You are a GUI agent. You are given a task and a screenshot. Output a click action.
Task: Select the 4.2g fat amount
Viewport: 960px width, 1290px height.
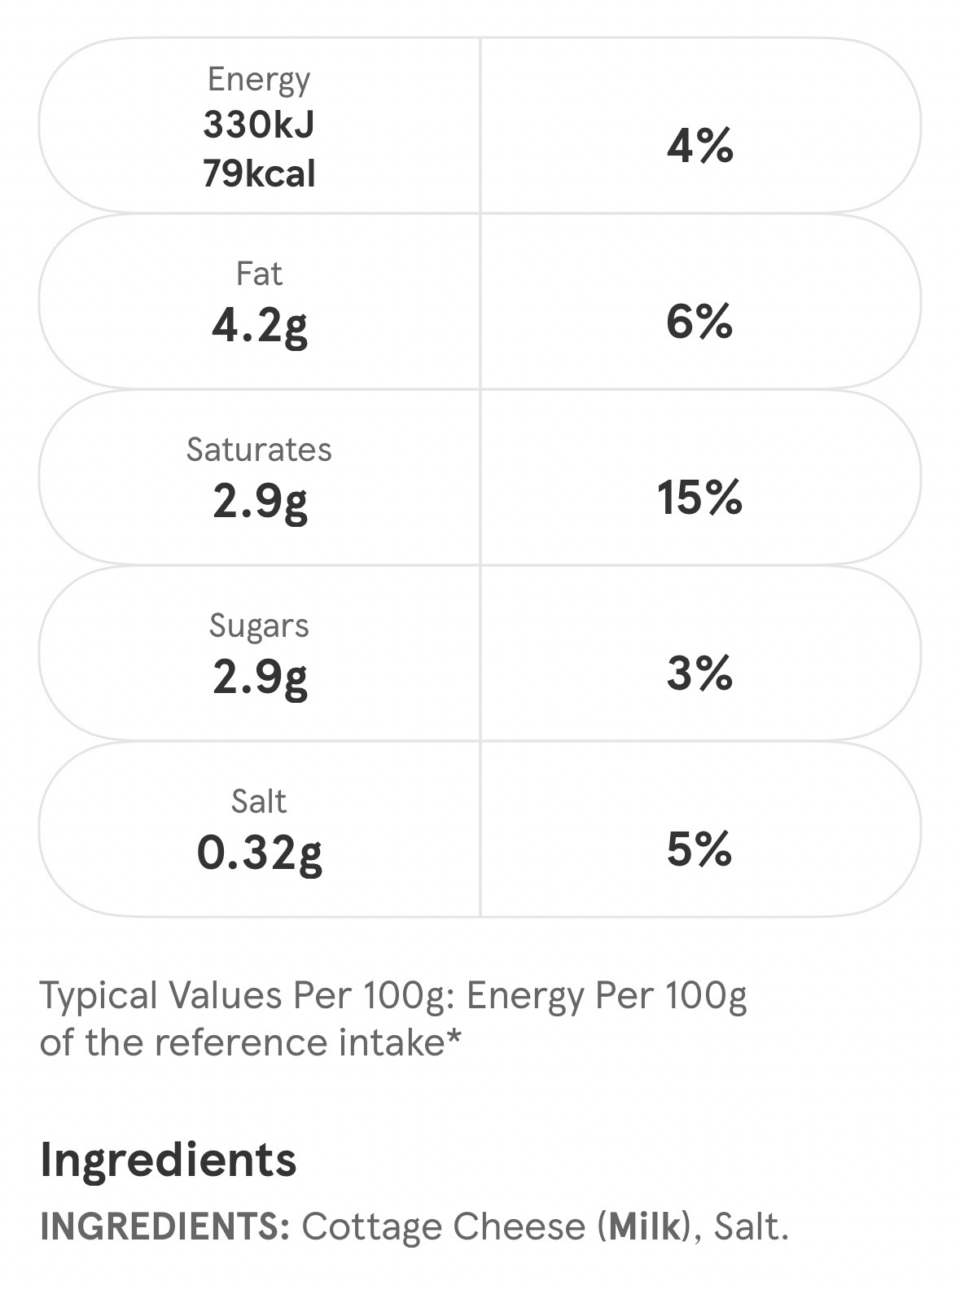tap(259, 326)
